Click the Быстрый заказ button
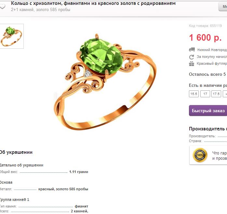The height and width of the screenshot is (214, 227). [x=208, y=111]
